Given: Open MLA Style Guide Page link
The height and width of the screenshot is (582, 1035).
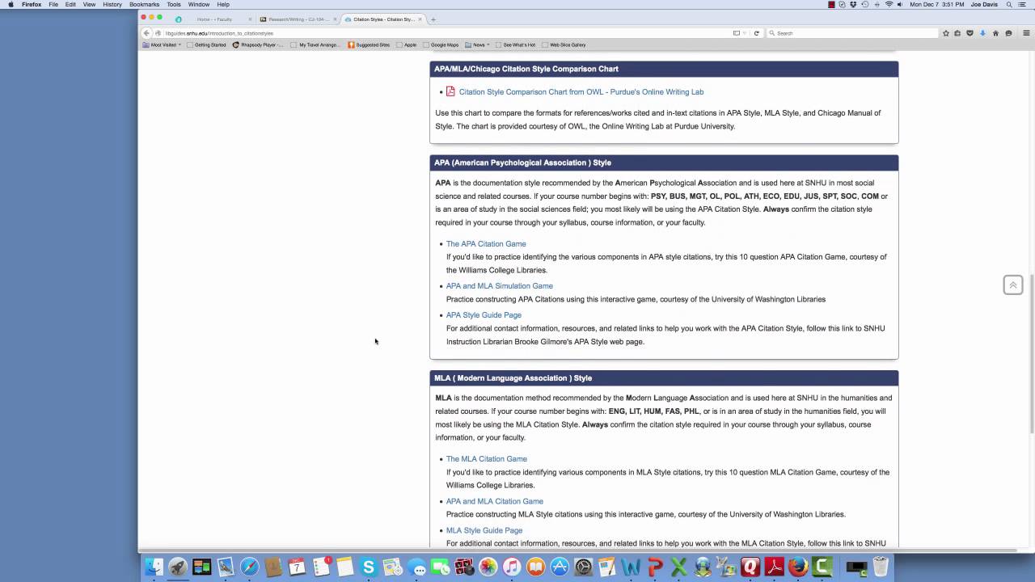Looking at the screenshot, I should 484,530.
